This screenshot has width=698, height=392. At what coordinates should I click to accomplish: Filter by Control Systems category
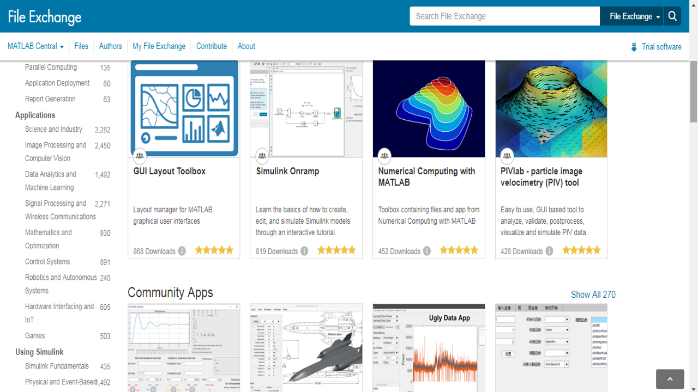coord(47,262)
